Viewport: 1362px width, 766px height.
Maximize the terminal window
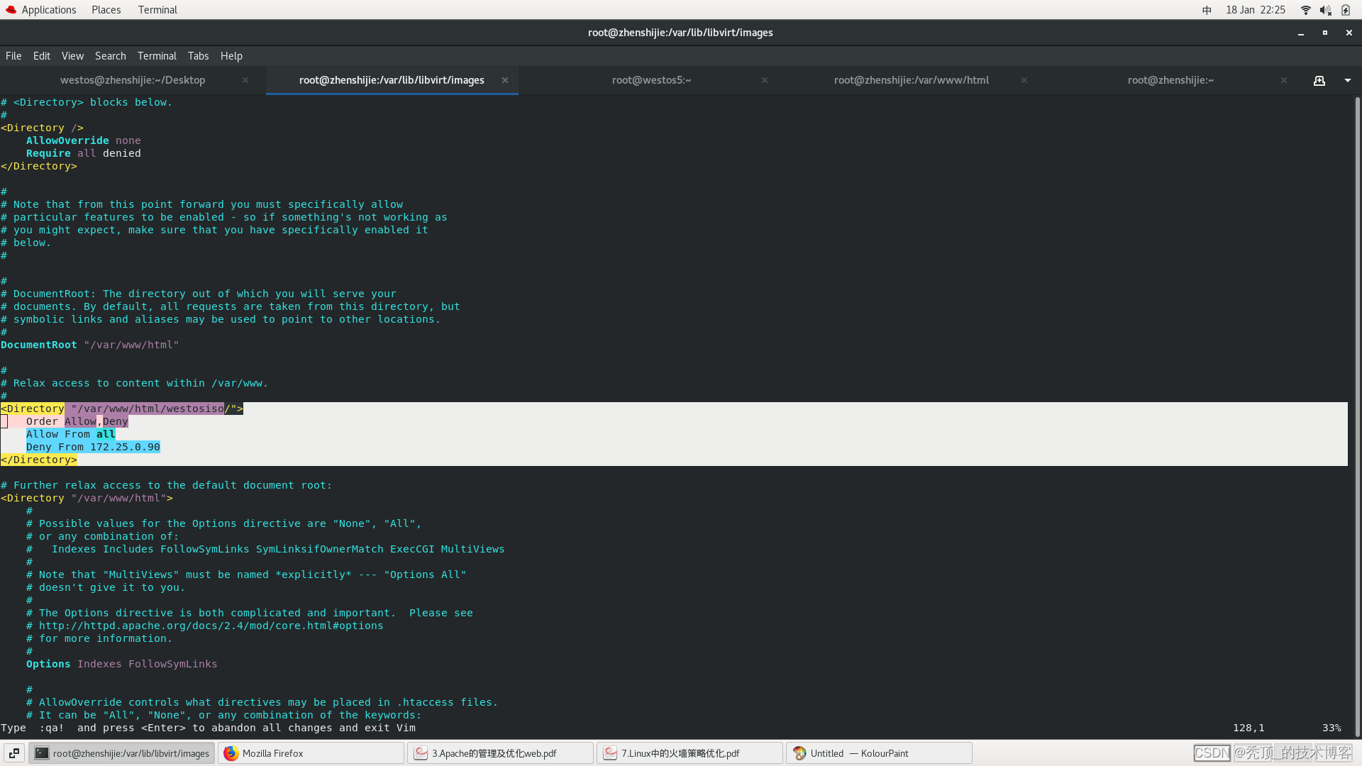1325,33
